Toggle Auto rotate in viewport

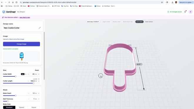139,22
